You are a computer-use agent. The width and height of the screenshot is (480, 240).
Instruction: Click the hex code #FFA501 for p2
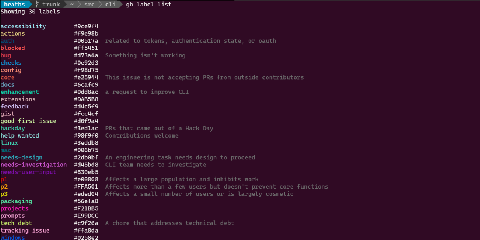click(86, 187)
